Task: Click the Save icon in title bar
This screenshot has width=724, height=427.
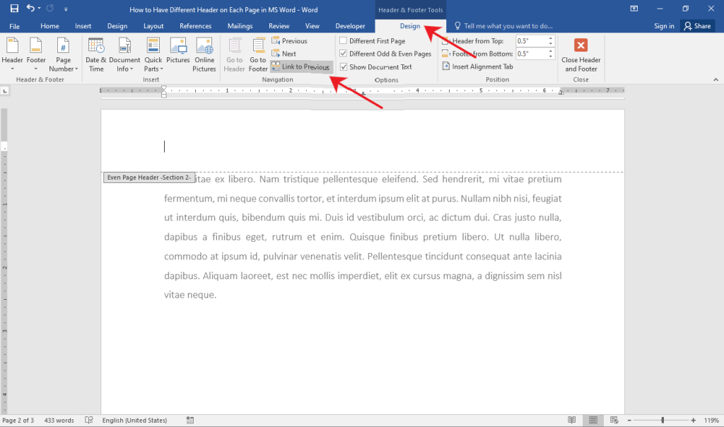Action: [x=14, y=8]
